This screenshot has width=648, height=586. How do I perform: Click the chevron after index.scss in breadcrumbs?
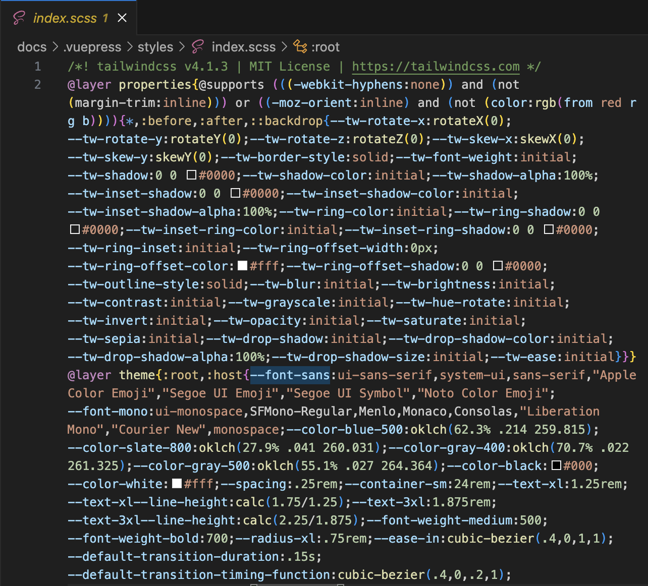pyautogui.click(x=285, y=46)
